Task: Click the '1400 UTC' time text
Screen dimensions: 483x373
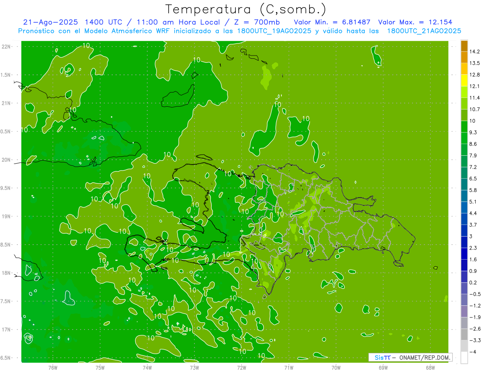Action: click(x=103, y=22)
